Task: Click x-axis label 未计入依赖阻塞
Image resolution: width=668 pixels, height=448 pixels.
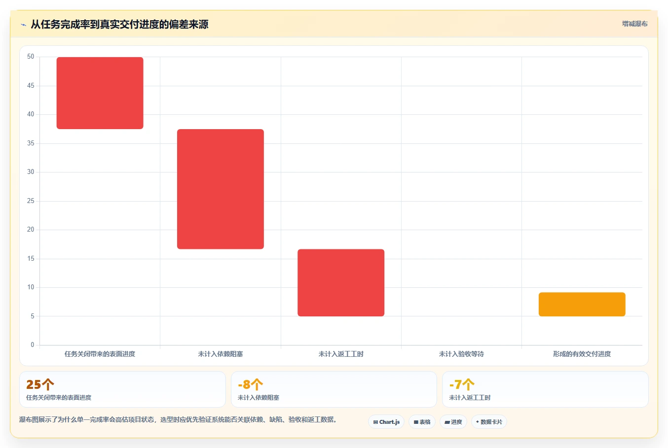Action: pyautogui.click(x=221, y=354)
